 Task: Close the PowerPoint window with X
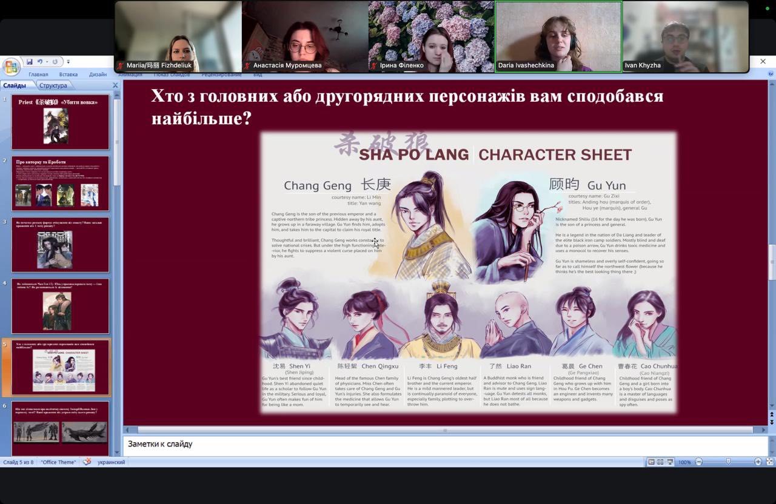click(763, 61)
